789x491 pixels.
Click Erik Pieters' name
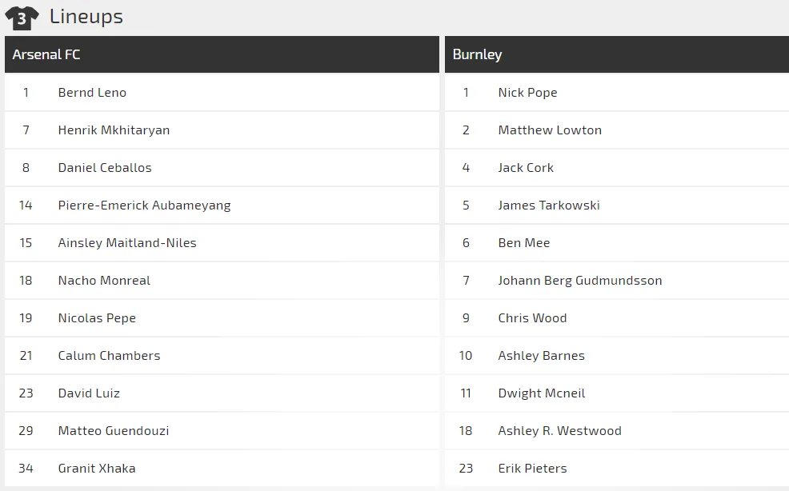(x=532, y=469)
